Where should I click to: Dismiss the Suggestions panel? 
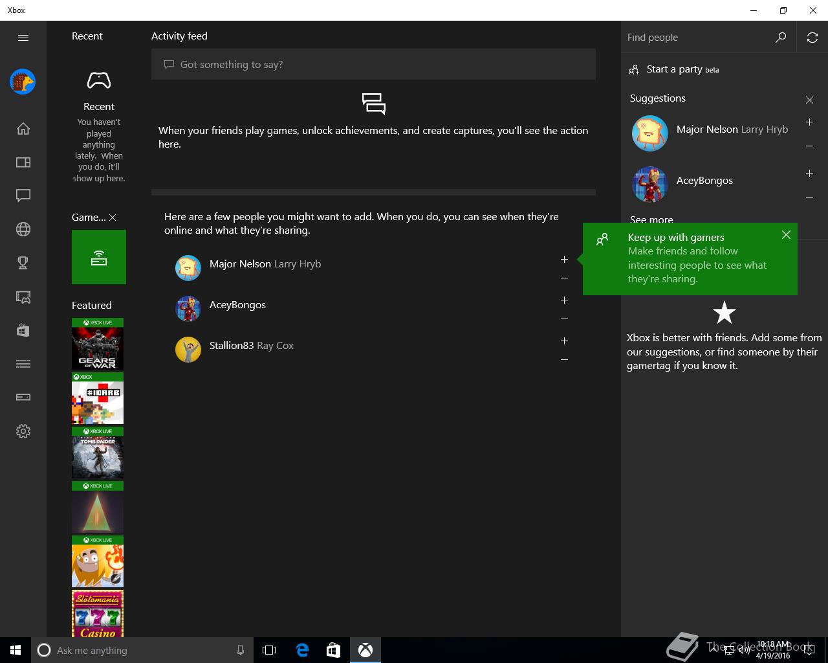pyautogui.click(x=809, y=100)
